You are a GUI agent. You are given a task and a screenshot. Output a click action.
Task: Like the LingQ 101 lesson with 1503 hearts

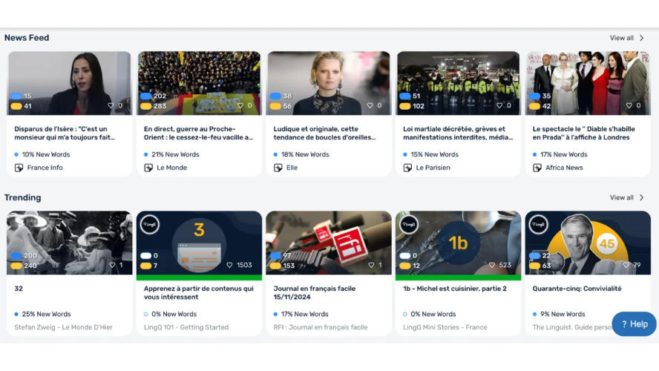click(229, 265)
